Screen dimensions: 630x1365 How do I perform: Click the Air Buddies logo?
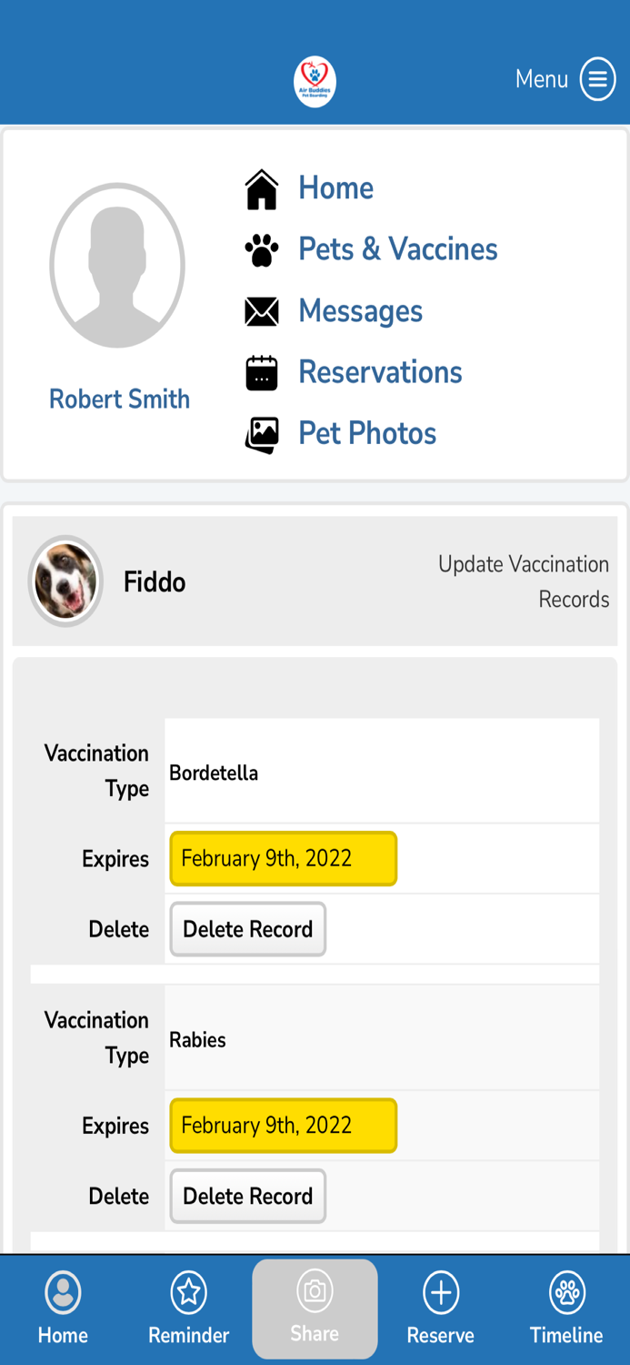[315, 80]
